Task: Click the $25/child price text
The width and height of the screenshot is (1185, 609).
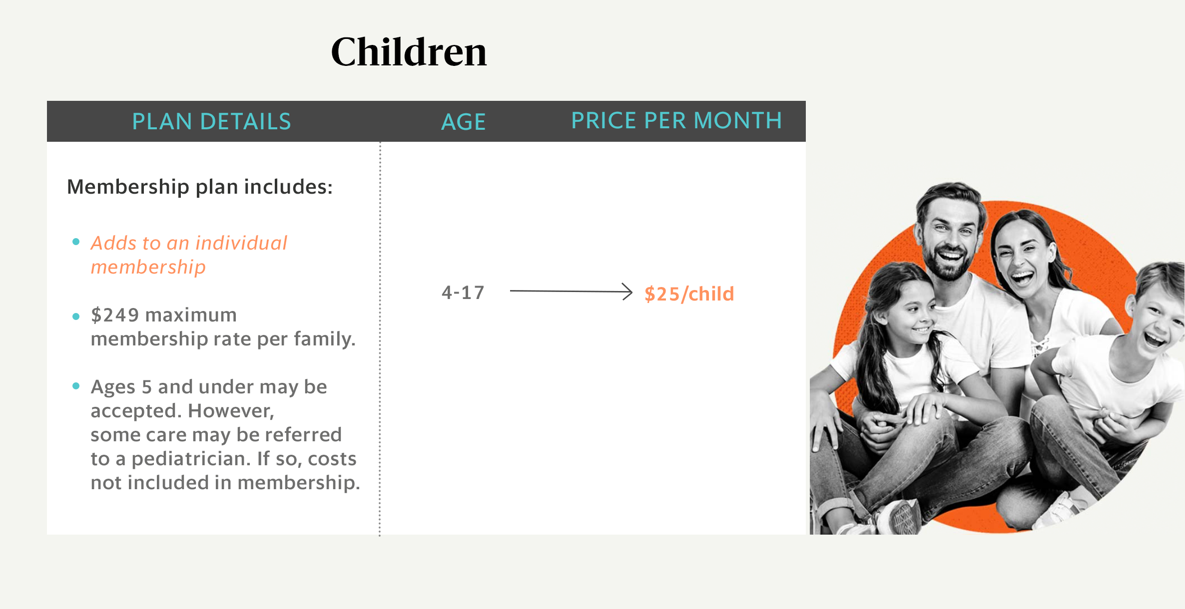Action: pyautogui.click(x=689, y=294)
